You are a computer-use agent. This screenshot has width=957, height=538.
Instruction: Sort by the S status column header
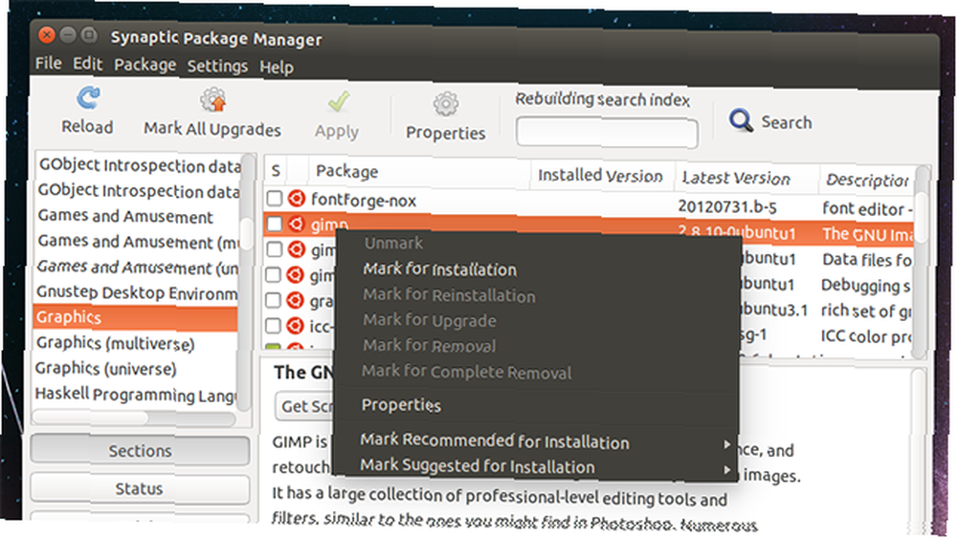(276, 171)
